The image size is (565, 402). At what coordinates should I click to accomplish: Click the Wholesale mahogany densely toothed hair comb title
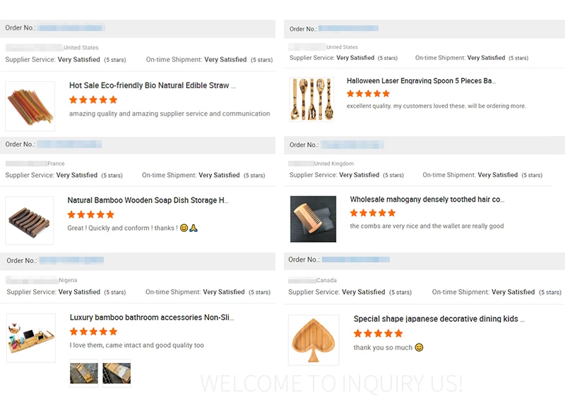coord(427,200)
